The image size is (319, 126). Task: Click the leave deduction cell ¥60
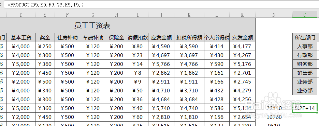coord(138,117)
